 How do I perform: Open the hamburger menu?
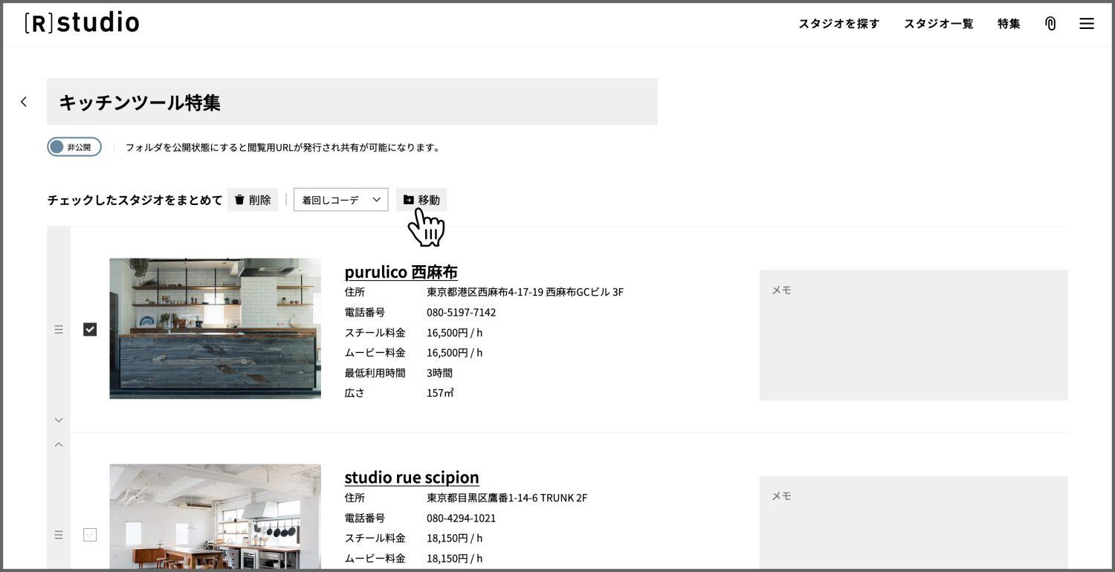pyautogui.click(x=1086, y=24)
